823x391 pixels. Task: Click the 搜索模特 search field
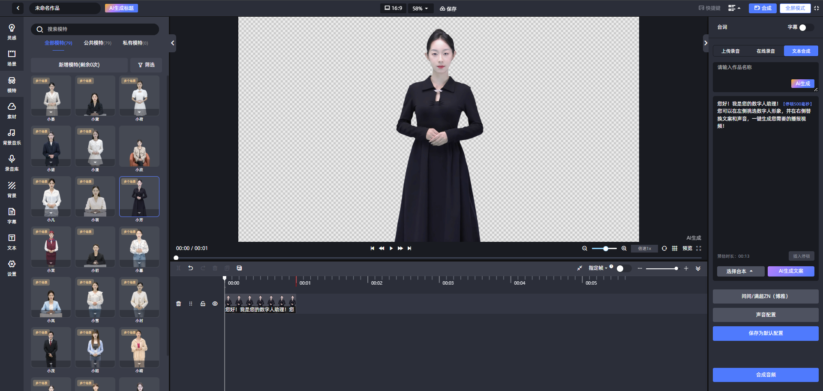click(x=95, y=29)
